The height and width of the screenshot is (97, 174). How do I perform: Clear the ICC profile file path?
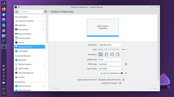pyautogui.click(x=122, y=73)
